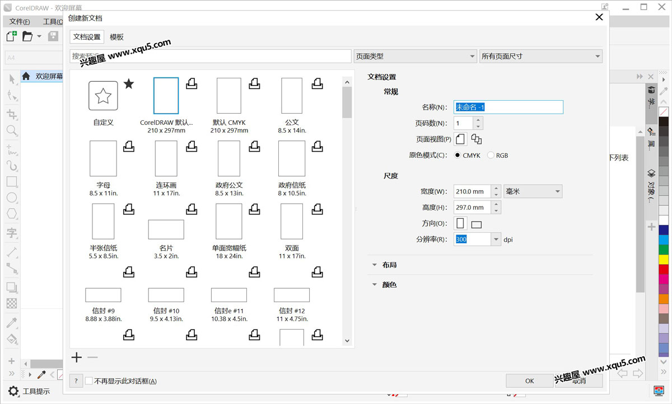Select RGB primary color mode
Viewport: 672px width, 404px height.
tap(491, 155)
